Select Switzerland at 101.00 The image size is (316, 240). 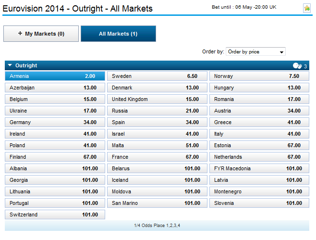[x=55, y=215]
